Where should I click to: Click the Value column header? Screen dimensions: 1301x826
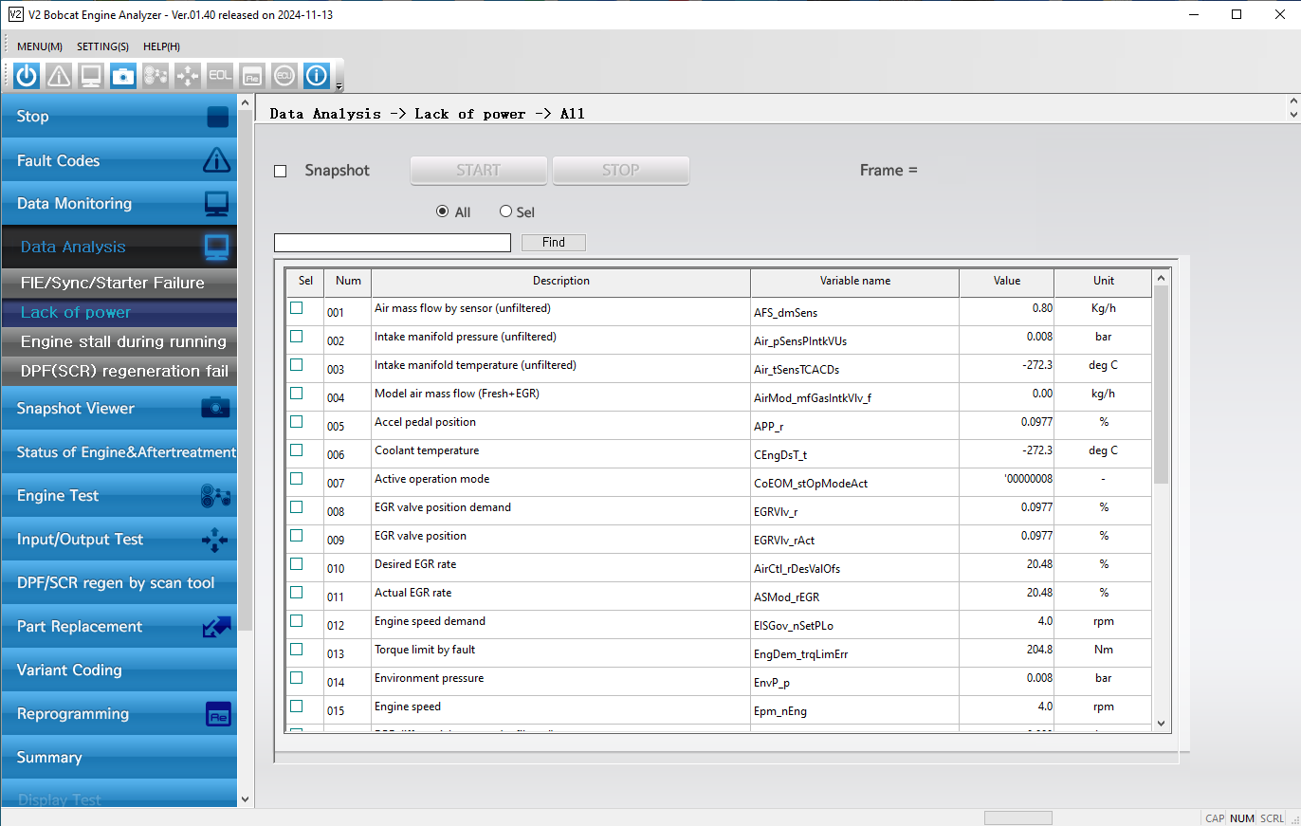click(1006, 282)
